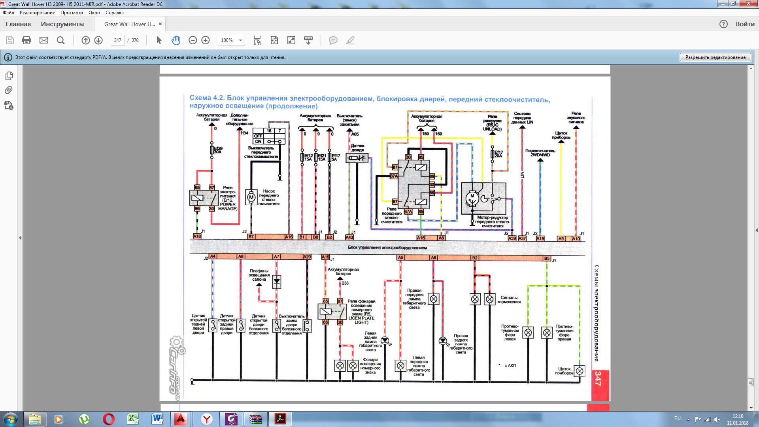Click fit one full page icon
Viewport: 759px width, 427px height.
[x=274, y=40]
